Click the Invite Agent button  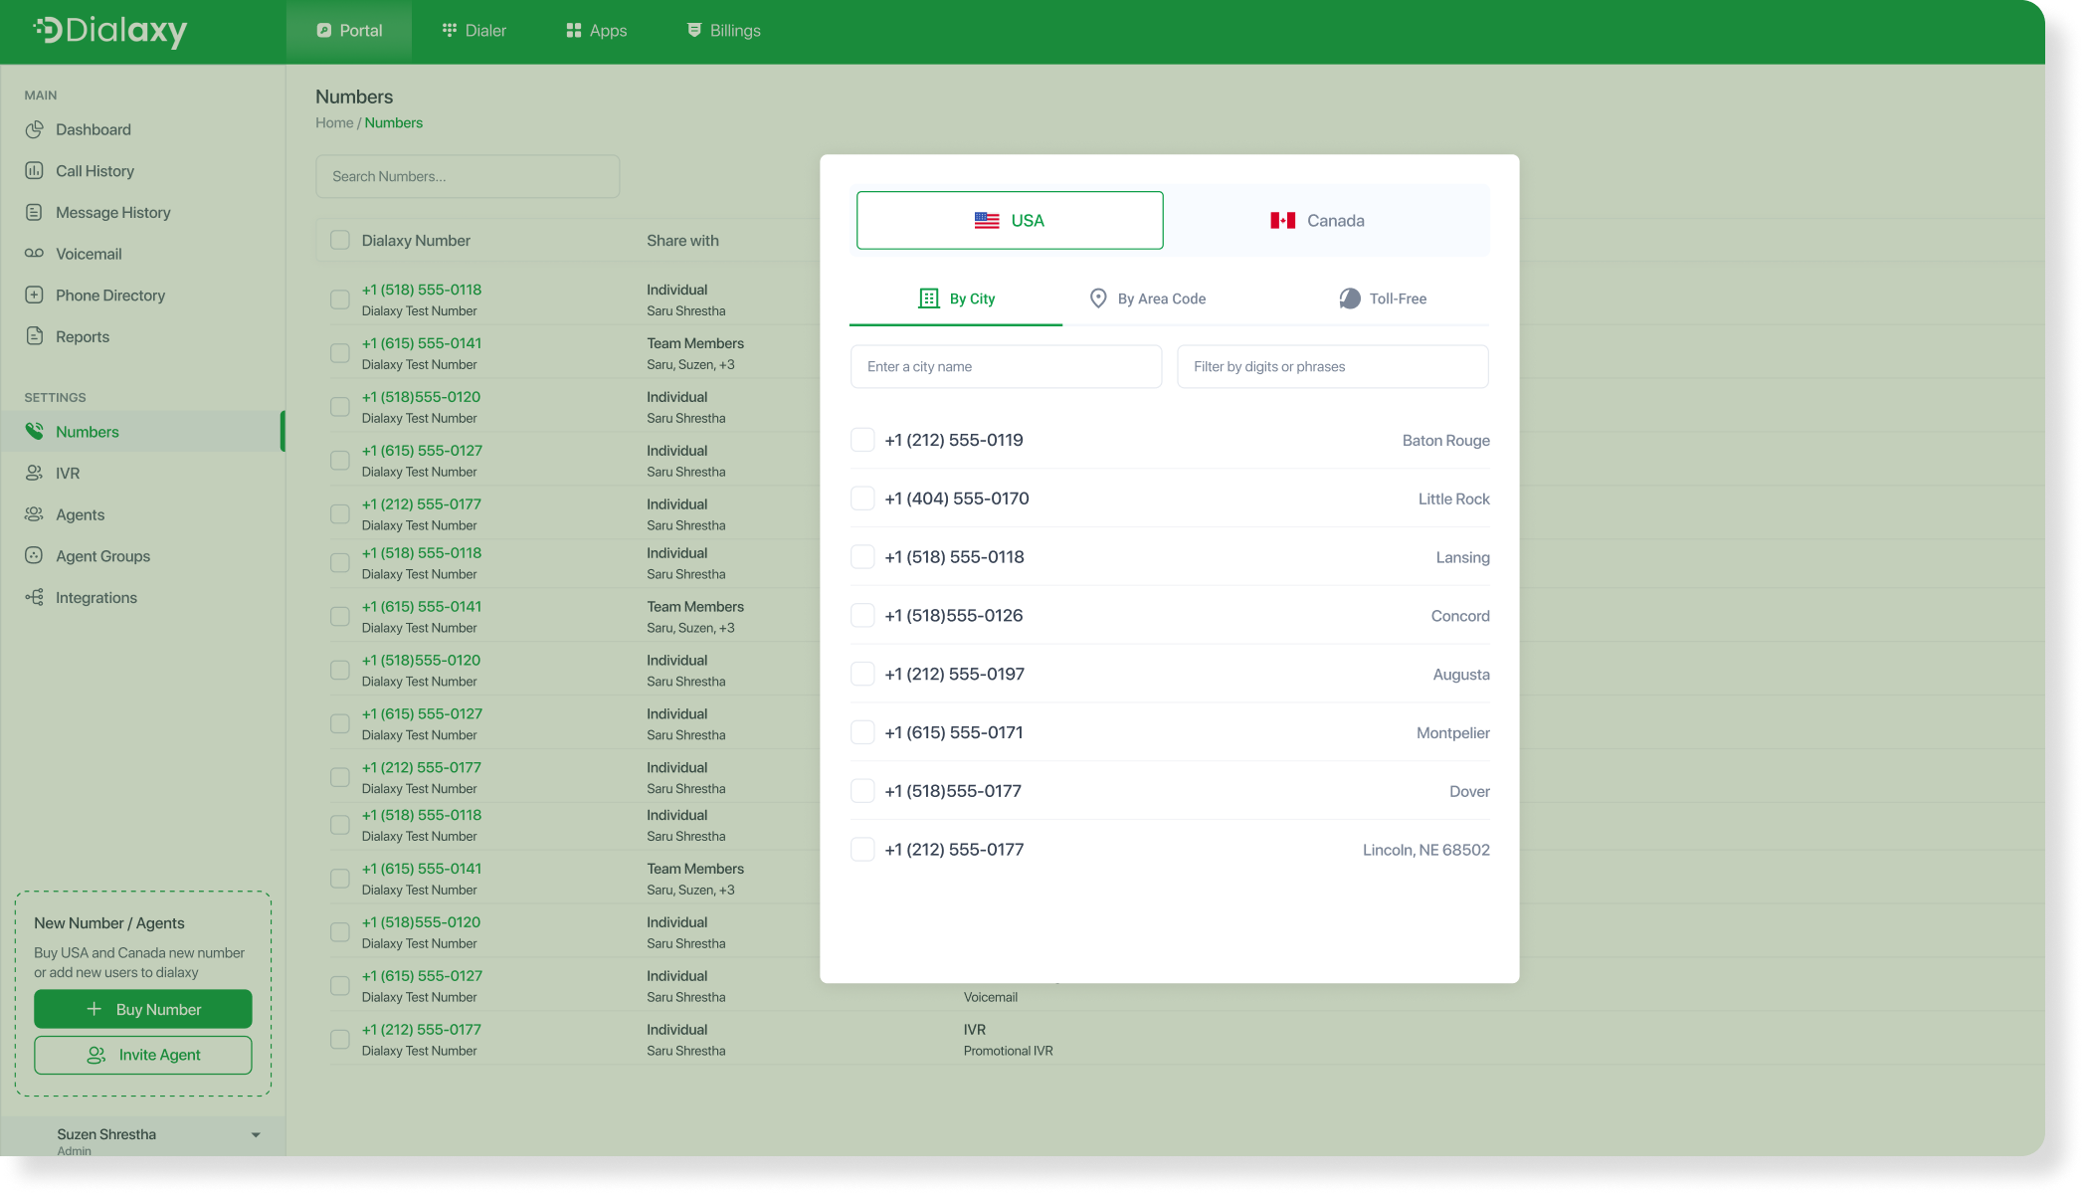tap(142, 1055)
